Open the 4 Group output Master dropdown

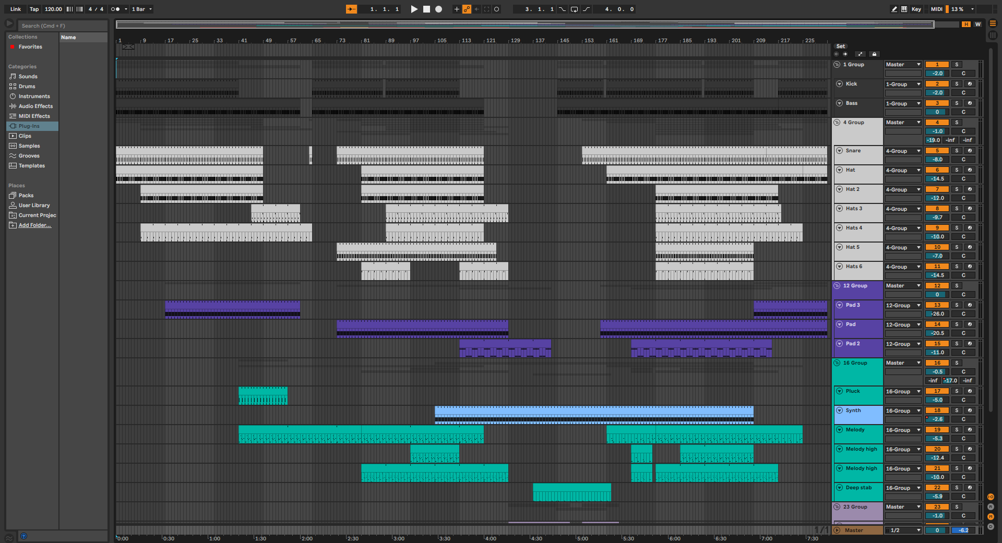[x=903, y=123]
